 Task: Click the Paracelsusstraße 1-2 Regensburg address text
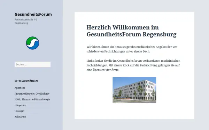pos(26,21)
